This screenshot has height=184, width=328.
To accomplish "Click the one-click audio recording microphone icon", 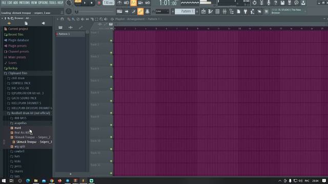I will (x=269, y=3).
